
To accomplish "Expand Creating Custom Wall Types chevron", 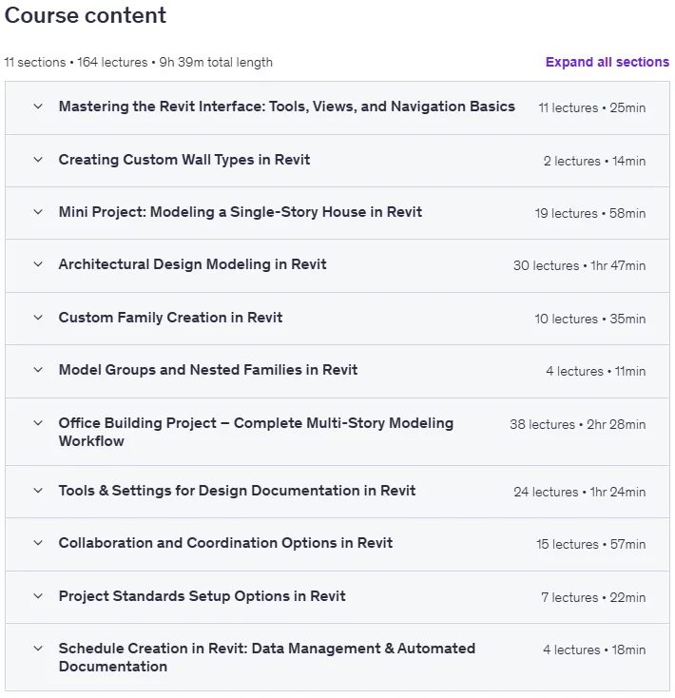I will 38,160.
